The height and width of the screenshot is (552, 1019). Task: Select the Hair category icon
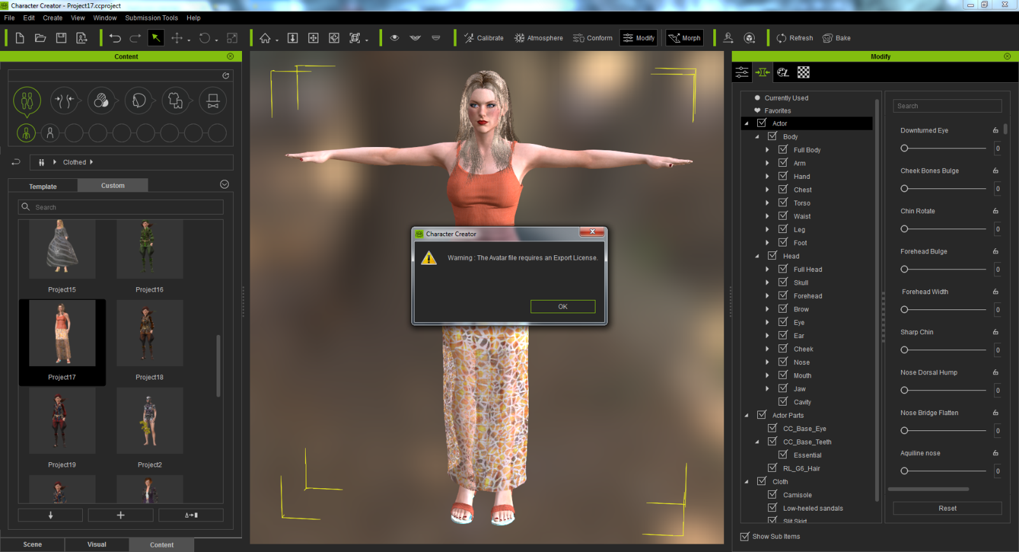coord(139,101)
